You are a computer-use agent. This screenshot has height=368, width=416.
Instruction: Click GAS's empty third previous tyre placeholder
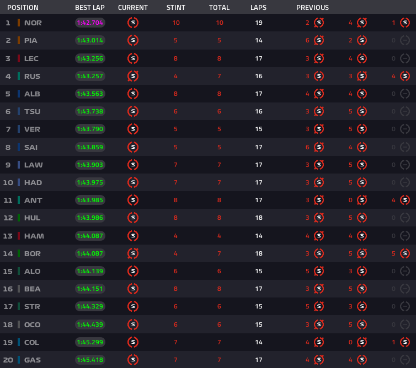click(x=405, y=360)
